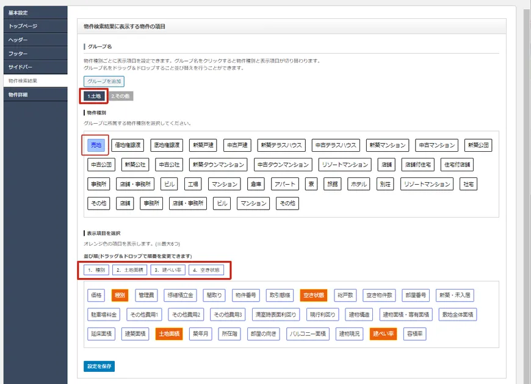Viewport: 531px width, 384px height.
Task: Toggle the 間取り display item
Action: (214, 295)
